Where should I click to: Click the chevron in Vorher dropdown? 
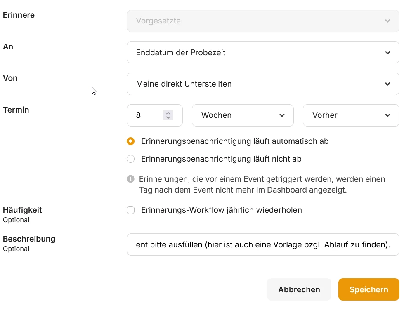point(387,115)
